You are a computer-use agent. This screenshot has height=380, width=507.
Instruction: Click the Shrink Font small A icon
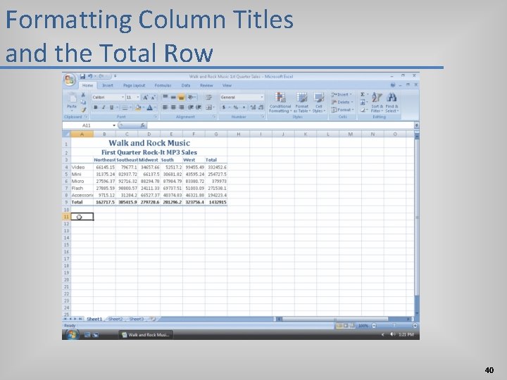[154, 97]
